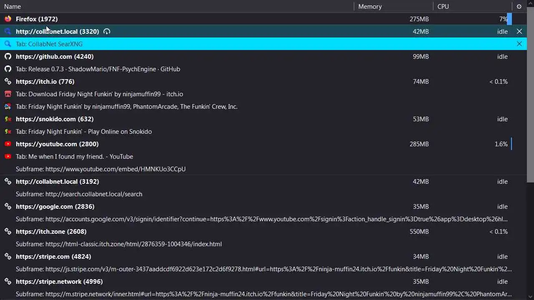Select the Release 0.7.3 FNF-PsychEngine tab

click(x=263, y=69)
